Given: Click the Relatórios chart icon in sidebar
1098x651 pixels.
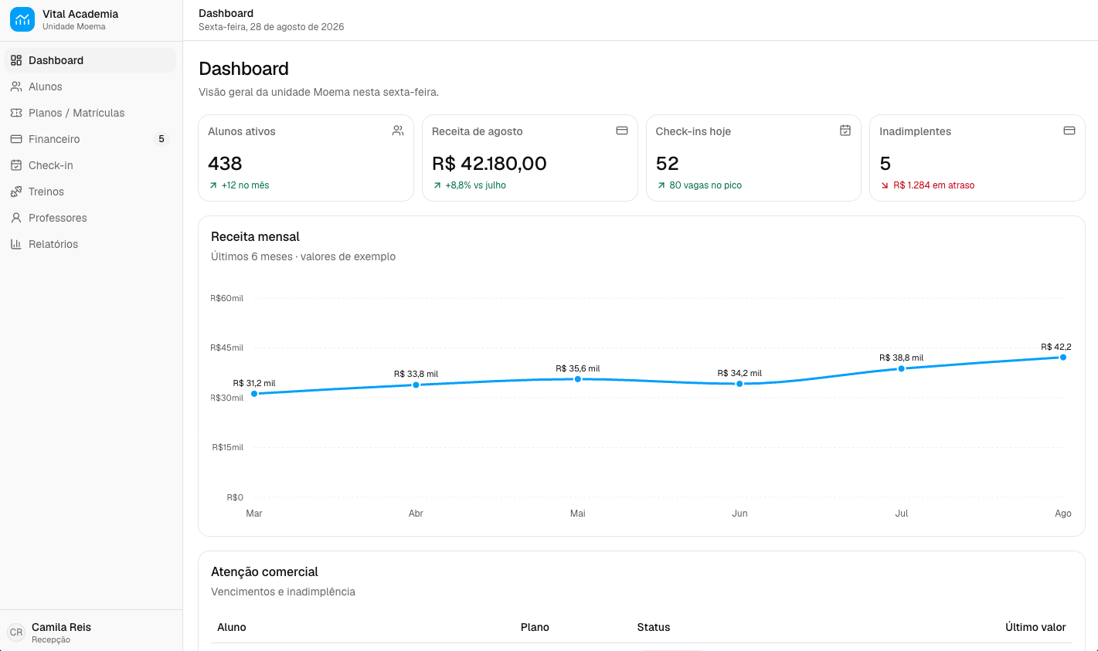Looking at the screenshot, I should coord(16,244).
